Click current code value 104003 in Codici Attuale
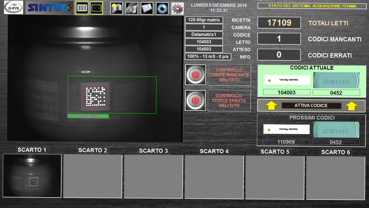 click(287, 92)
